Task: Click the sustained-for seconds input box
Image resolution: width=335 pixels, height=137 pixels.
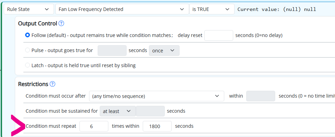Action: pyautogui.click(x=150, y=111)
